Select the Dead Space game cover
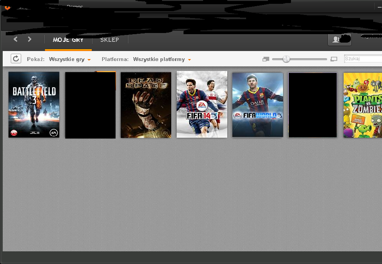 click(146, 105)
